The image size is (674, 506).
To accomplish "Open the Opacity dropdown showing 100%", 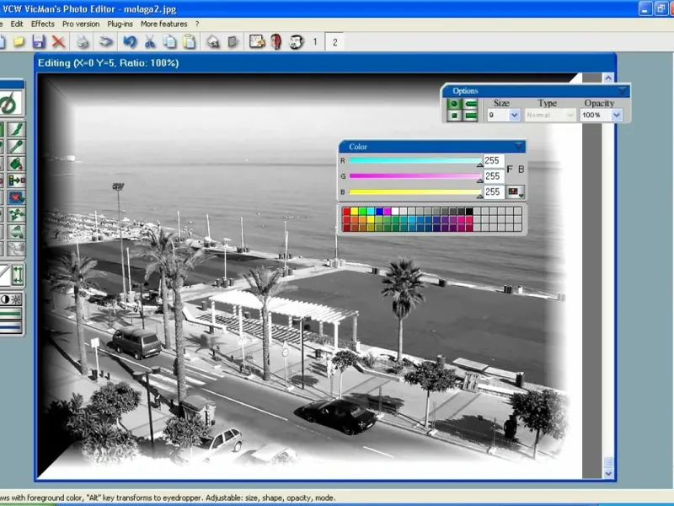I will [617, 115].
